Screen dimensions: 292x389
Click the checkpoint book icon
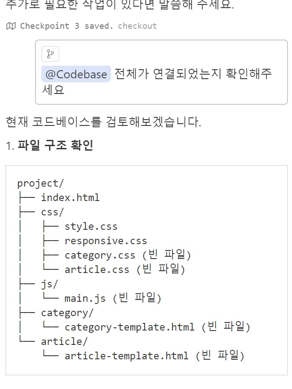(x=11, y=26)
